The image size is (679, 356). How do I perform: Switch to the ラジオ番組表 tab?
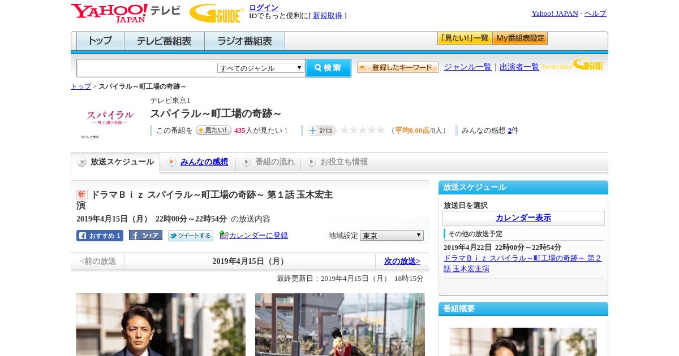point(244,41)
